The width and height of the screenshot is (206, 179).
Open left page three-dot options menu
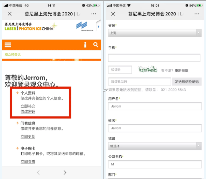click(x=94, y=14)
